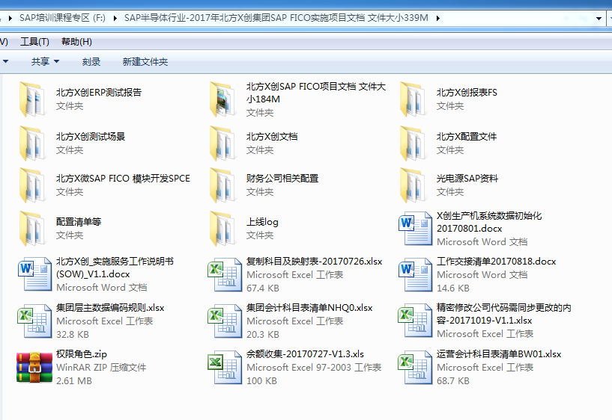Click file name 配置清单等
Viewport: 612px width, 420px height.
pyautogui.click(x=79, y=222)
